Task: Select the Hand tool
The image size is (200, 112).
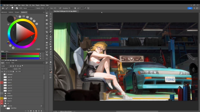Action: click(x=51, y=62)
